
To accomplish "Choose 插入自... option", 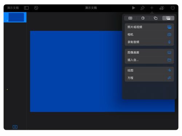I will (149, 60).
